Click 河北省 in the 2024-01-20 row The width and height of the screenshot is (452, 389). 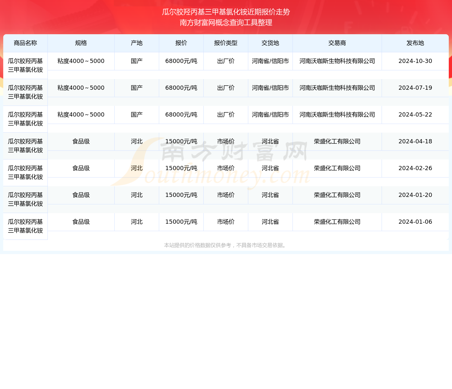tap(271, 195)
